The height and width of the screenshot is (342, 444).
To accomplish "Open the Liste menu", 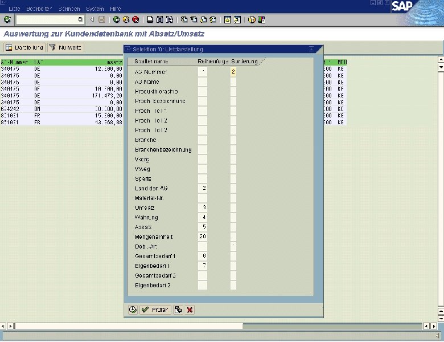I will 14,9.
